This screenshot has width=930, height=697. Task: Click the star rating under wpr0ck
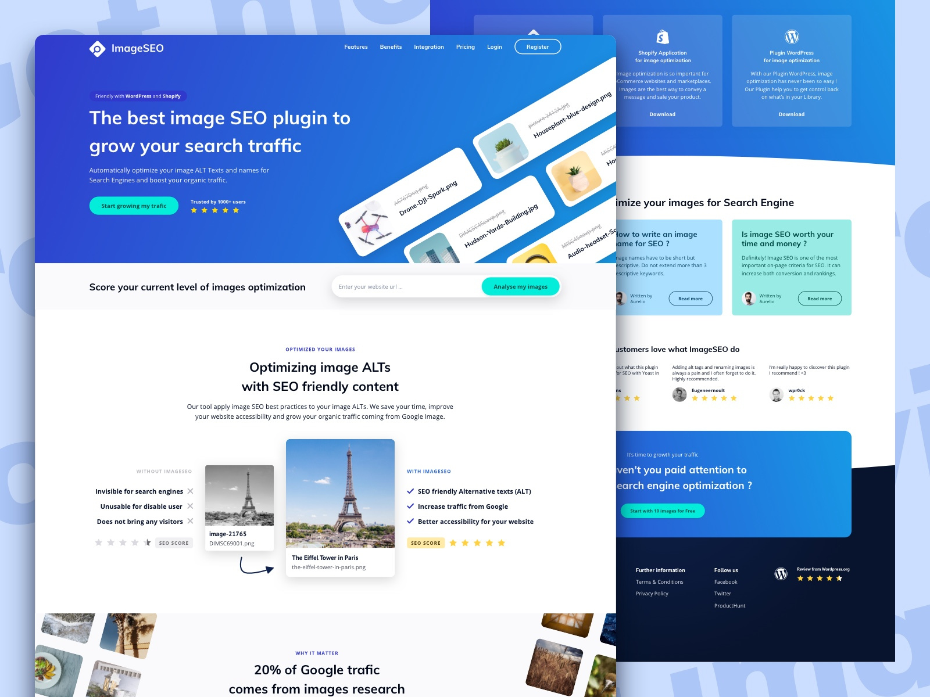point(811,398)
